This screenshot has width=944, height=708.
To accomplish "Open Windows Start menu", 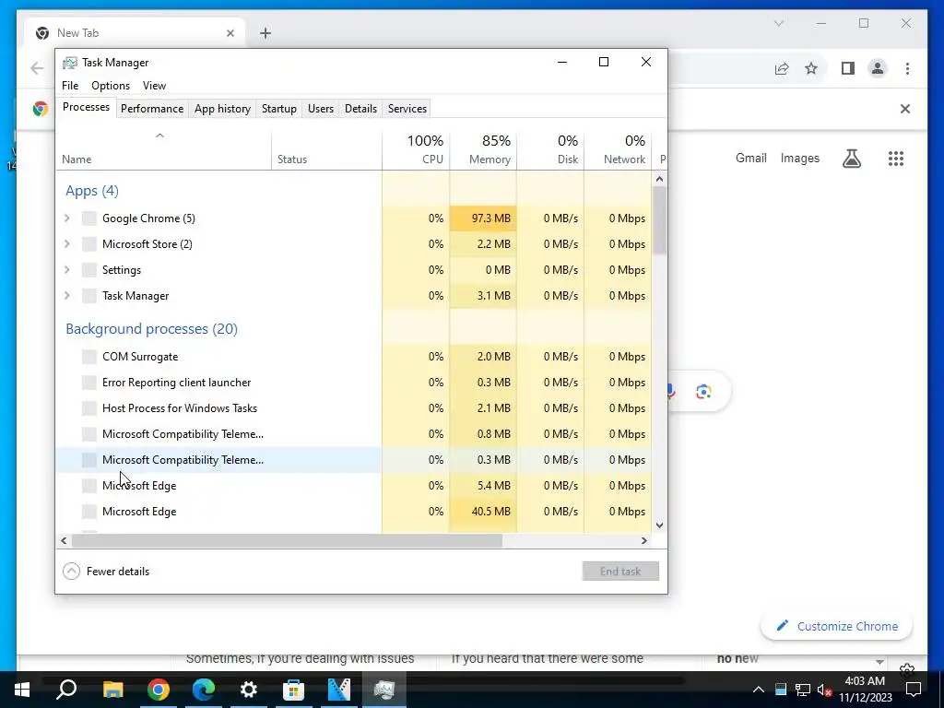I will click(x=22, y=690).
